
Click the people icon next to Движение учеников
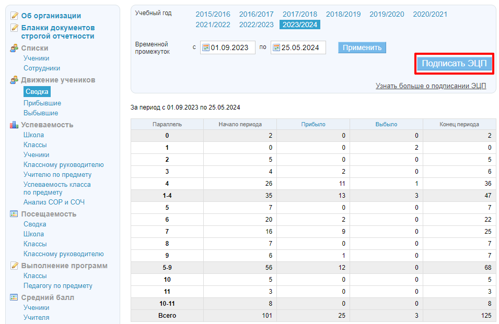[15, 80]
